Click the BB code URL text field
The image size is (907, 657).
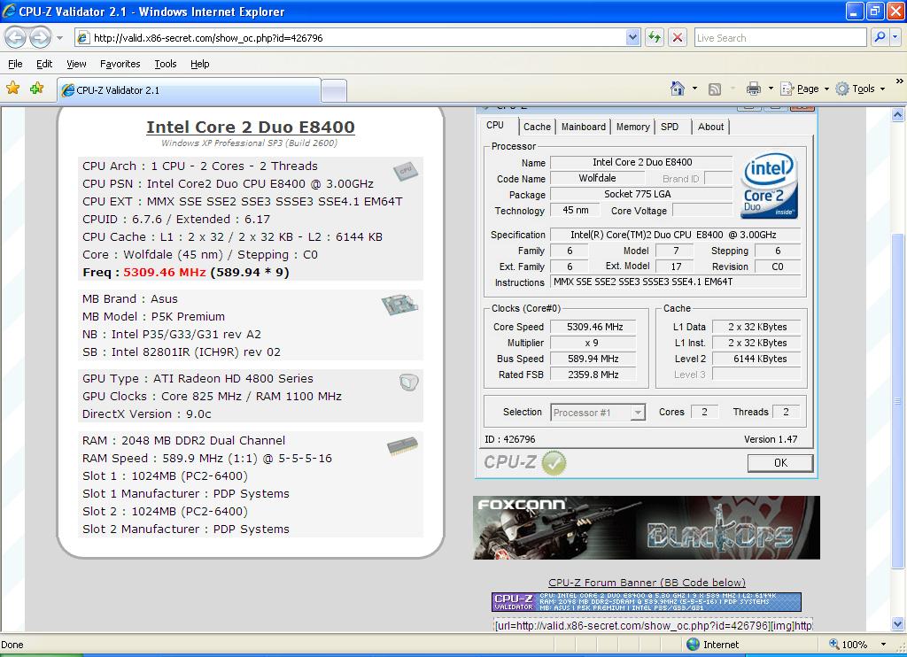click(x=653, y=625)
